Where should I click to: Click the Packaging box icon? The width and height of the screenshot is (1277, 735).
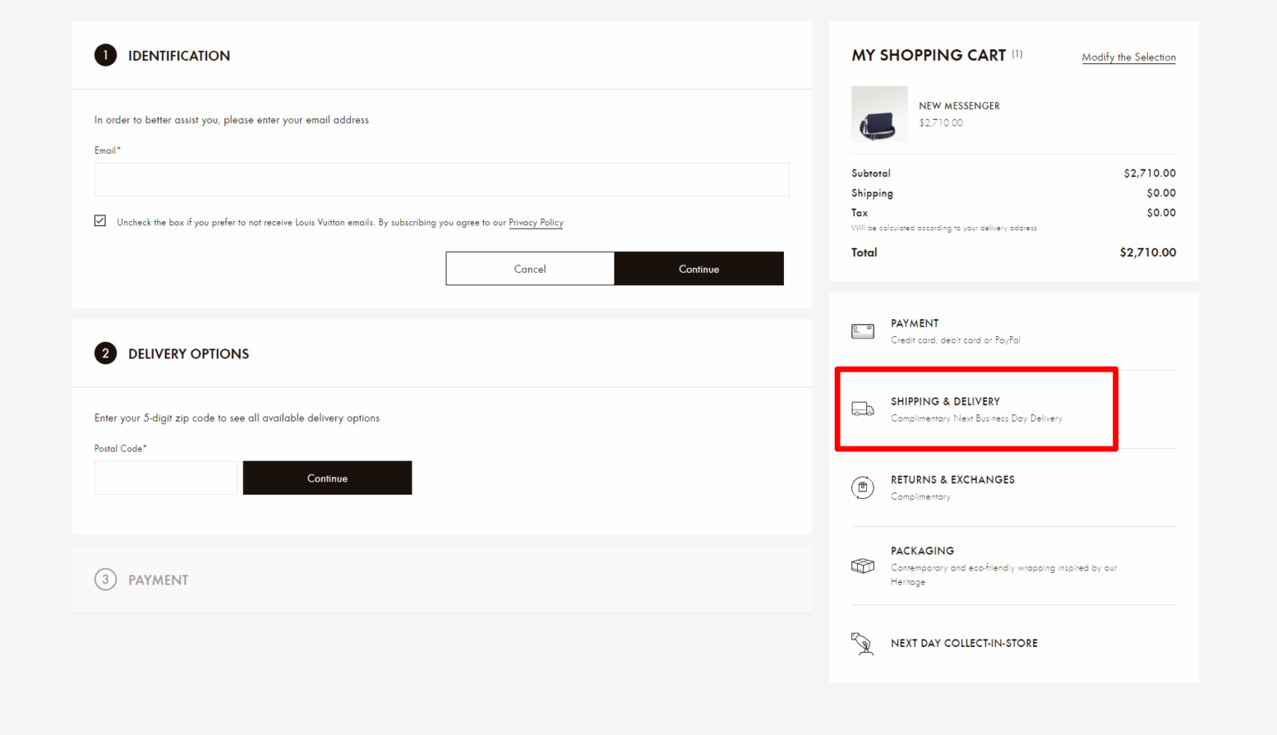coord(862,565)
